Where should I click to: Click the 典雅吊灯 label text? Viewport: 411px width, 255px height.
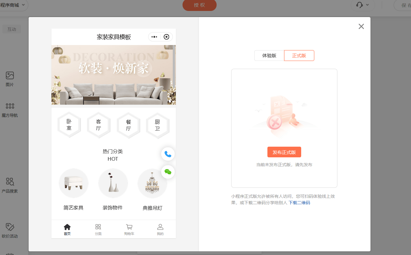[x=152, y=208]
